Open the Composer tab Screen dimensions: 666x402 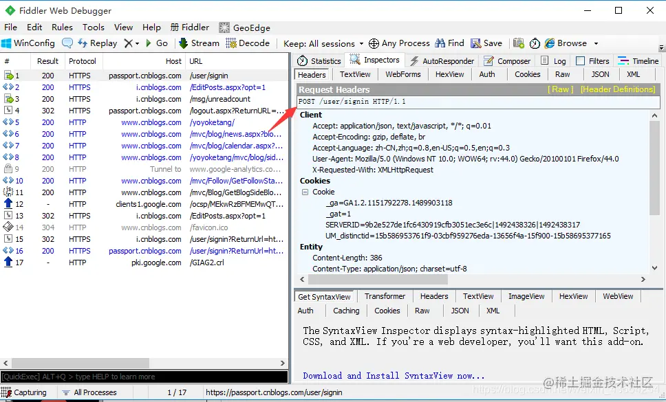coord(508,61)
